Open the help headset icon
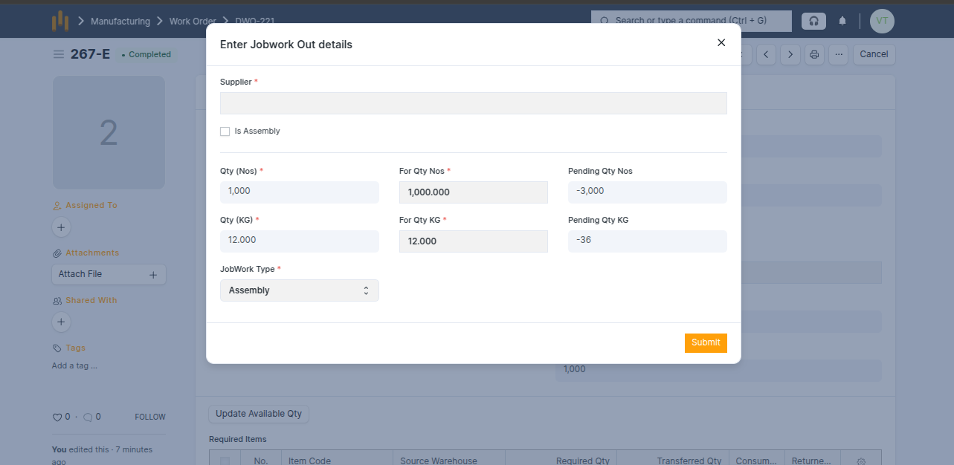 tap(813, 21)
